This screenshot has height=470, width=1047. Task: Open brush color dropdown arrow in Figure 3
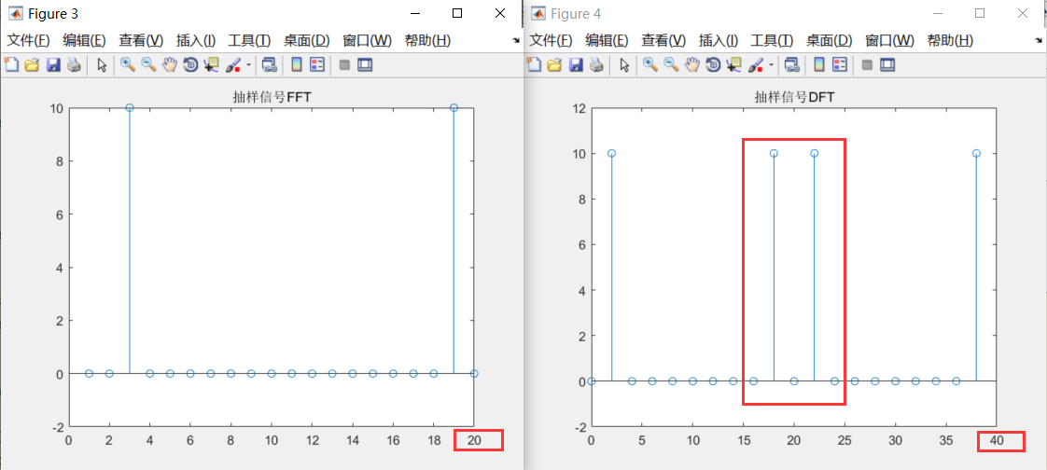click(249, 65)
